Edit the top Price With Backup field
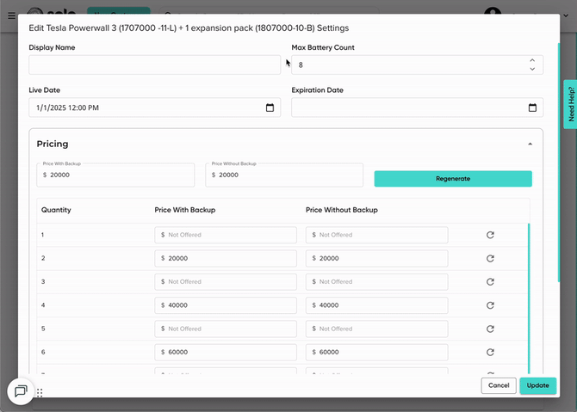 click(118, 175)
